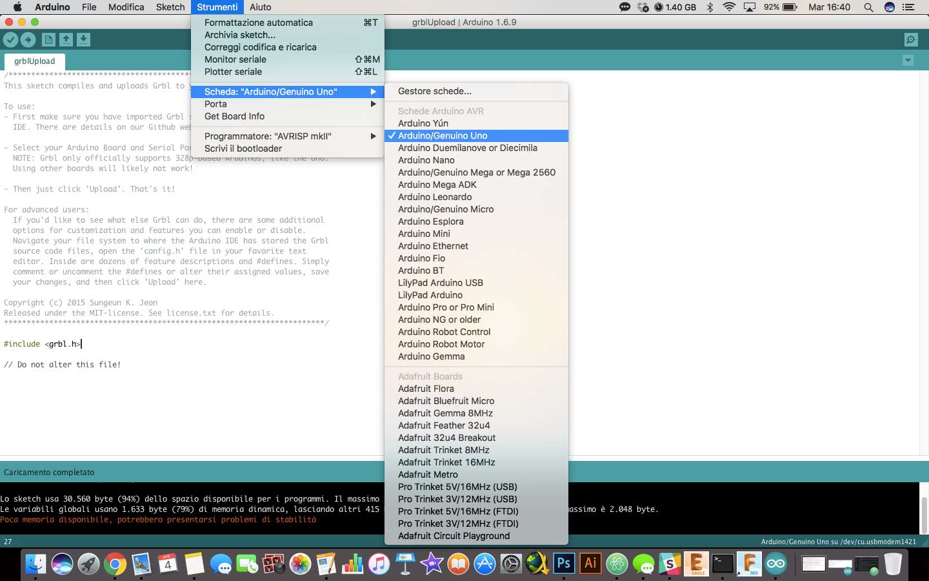Viewport: 929px width, 581px height.
Task: Click the Save sketch toolbar icon
Action: click(83, 40)
